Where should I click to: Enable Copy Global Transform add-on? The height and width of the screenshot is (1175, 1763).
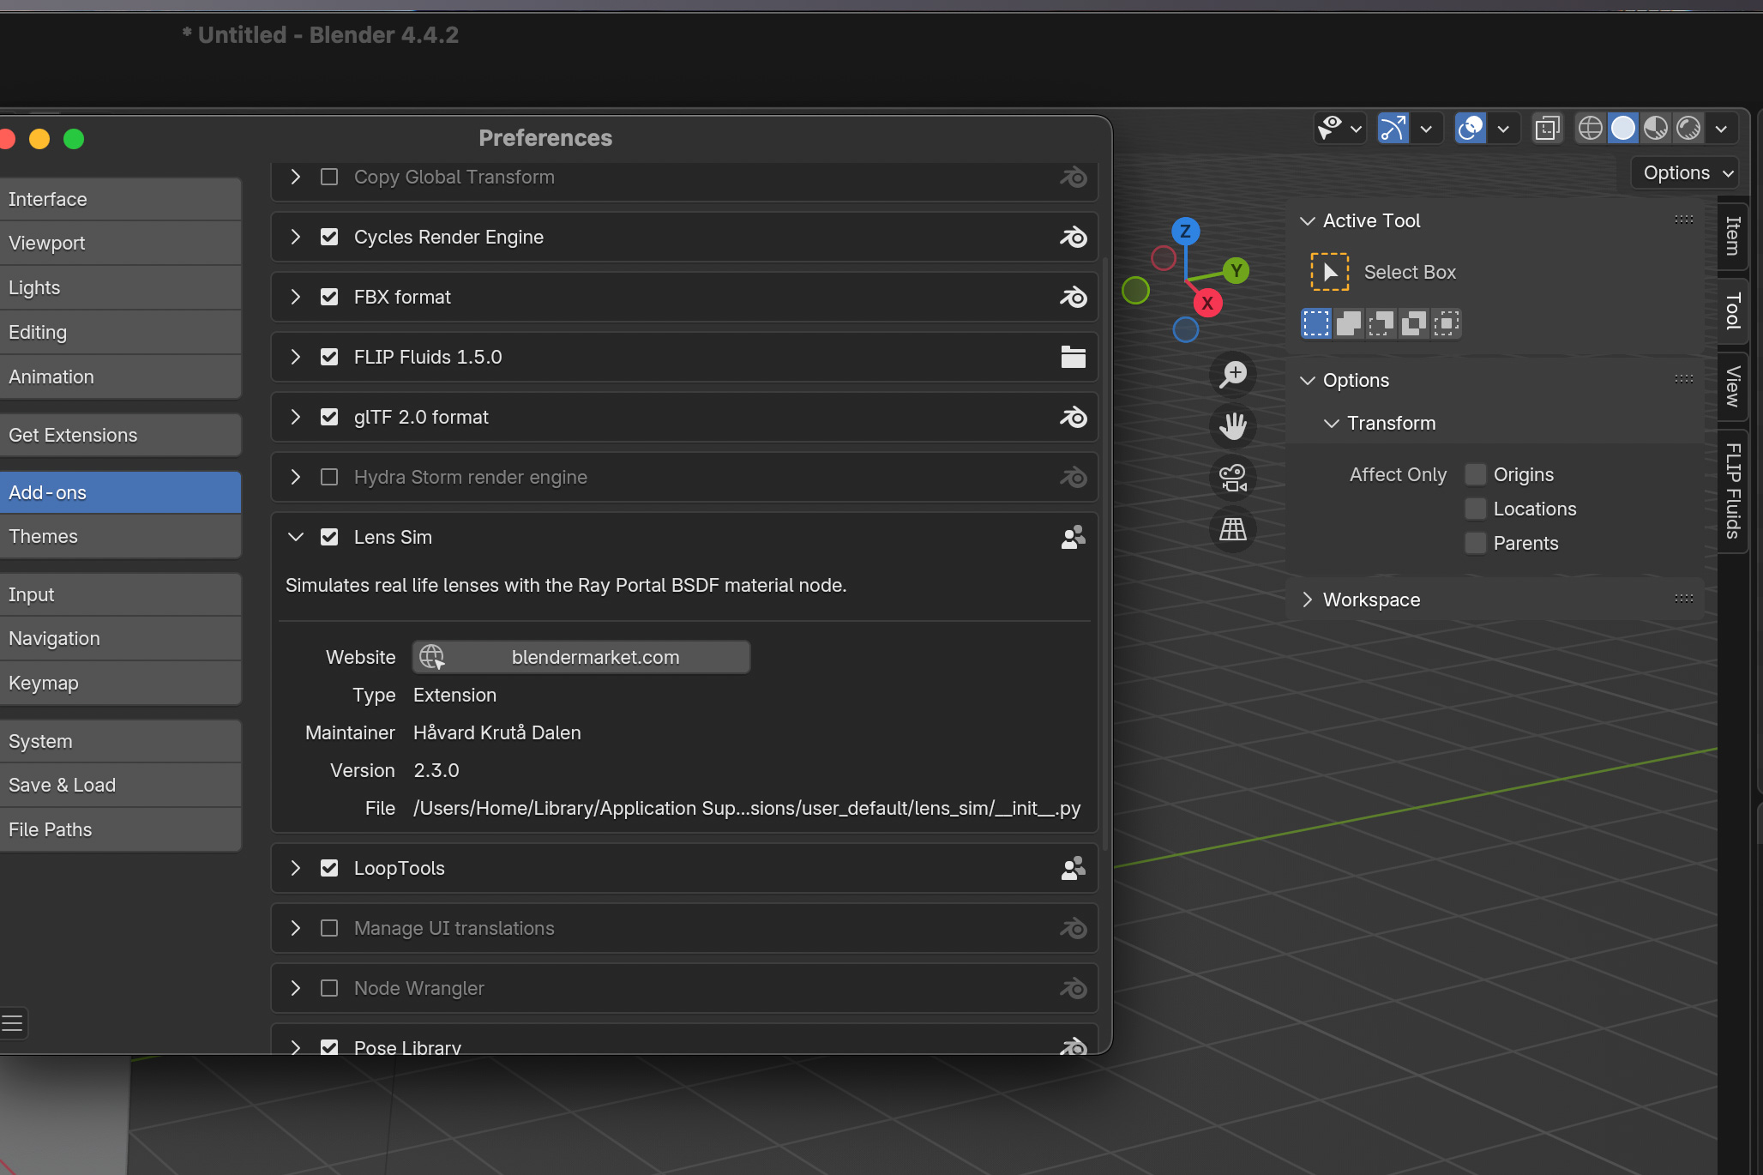pyautogui.click(x=329, y=177)
